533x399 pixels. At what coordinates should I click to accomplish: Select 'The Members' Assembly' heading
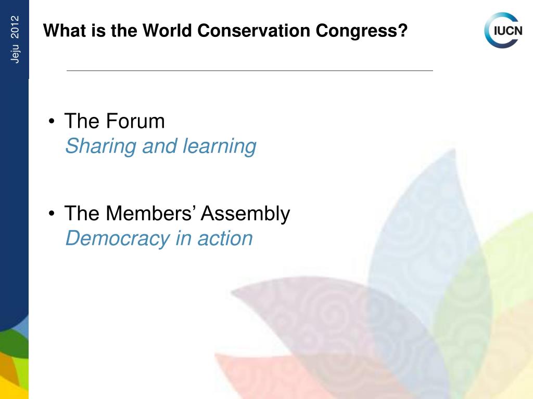pos(177,214)
